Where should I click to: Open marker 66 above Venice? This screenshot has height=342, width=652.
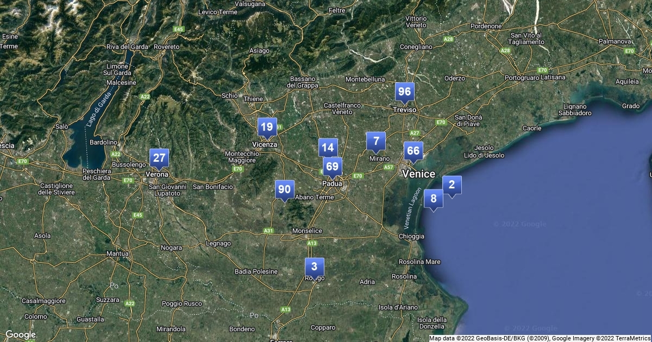413,151
